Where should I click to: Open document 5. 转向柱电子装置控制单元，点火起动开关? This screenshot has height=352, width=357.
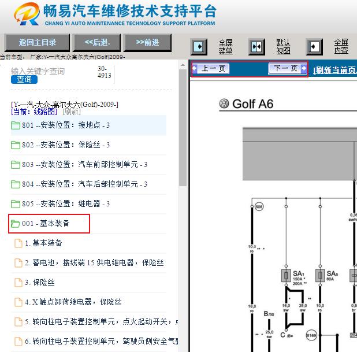click(x=101, y=321)
